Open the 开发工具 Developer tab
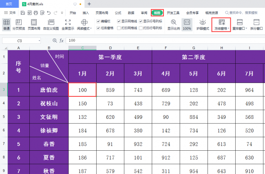The width and height of the screenshot is (265, 174). pos(173,13)
